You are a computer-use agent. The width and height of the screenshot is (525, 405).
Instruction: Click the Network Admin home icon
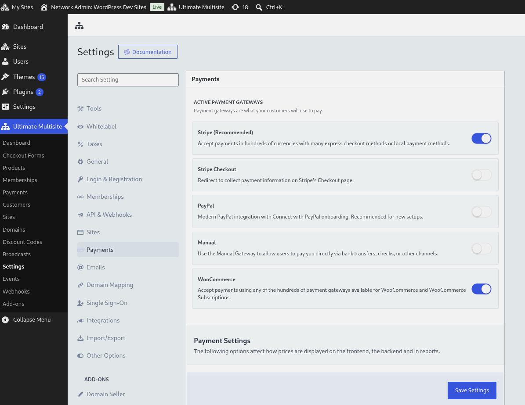(44, 7)
